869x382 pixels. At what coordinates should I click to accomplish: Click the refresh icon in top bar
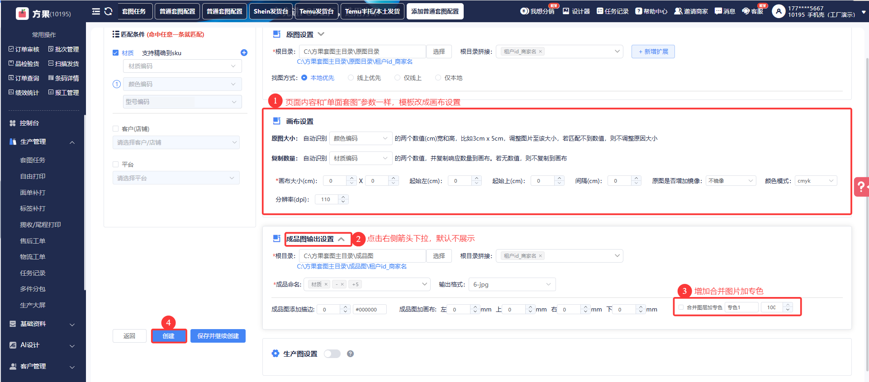108,11
